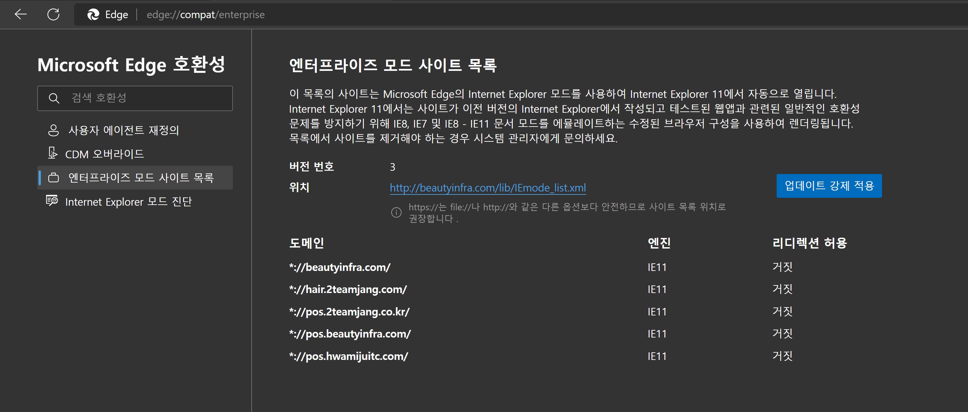Viewport: 968px width, 412px height.
Task: Focus the 검색 호환성 search field
Action: coord(135,98)
